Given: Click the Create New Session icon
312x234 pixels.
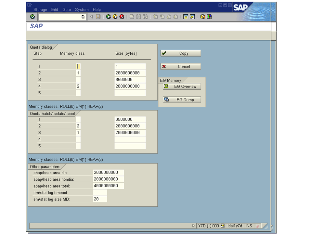Looking at the screenshot, I should click(x=186, y=17).
